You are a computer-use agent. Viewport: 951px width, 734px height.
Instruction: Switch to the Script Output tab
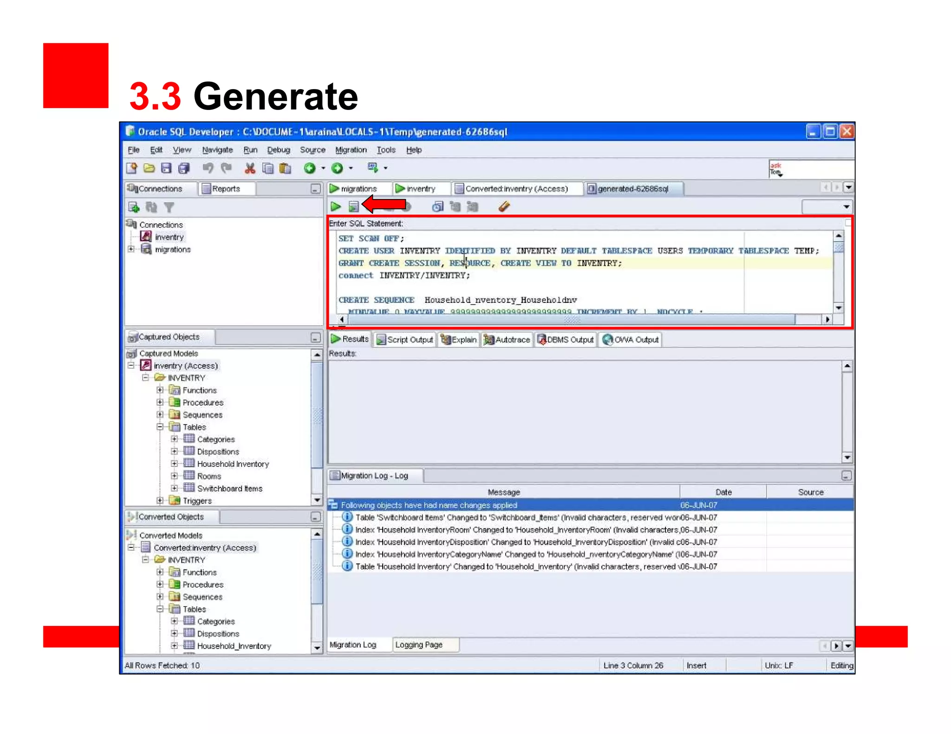tap(405, 340)
